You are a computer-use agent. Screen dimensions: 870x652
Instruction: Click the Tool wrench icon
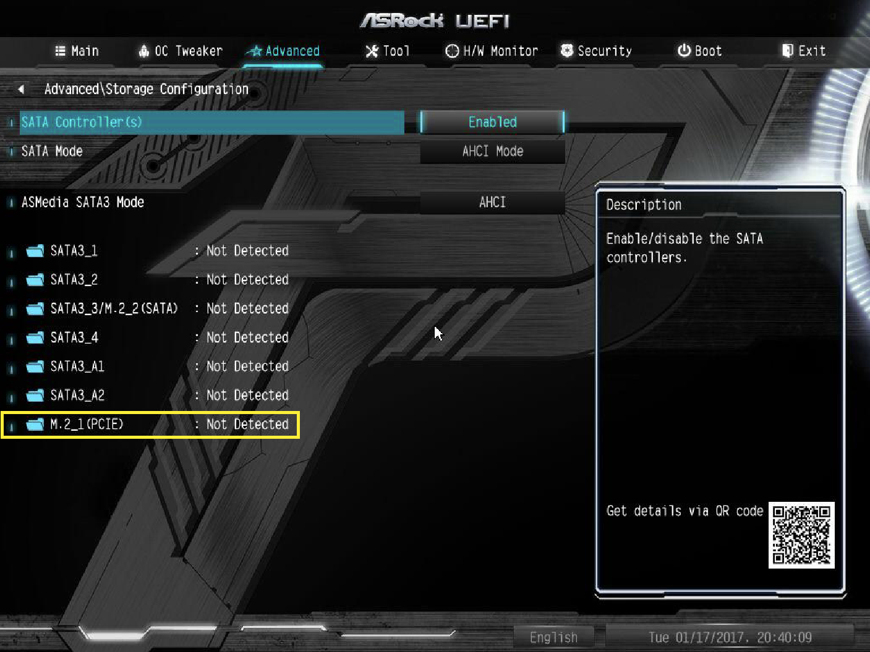[x=372, y=51]
